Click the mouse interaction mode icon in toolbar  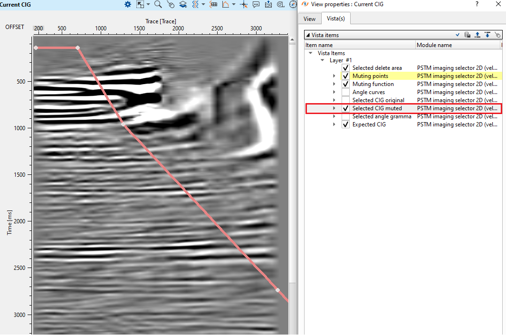click(171, 5)
